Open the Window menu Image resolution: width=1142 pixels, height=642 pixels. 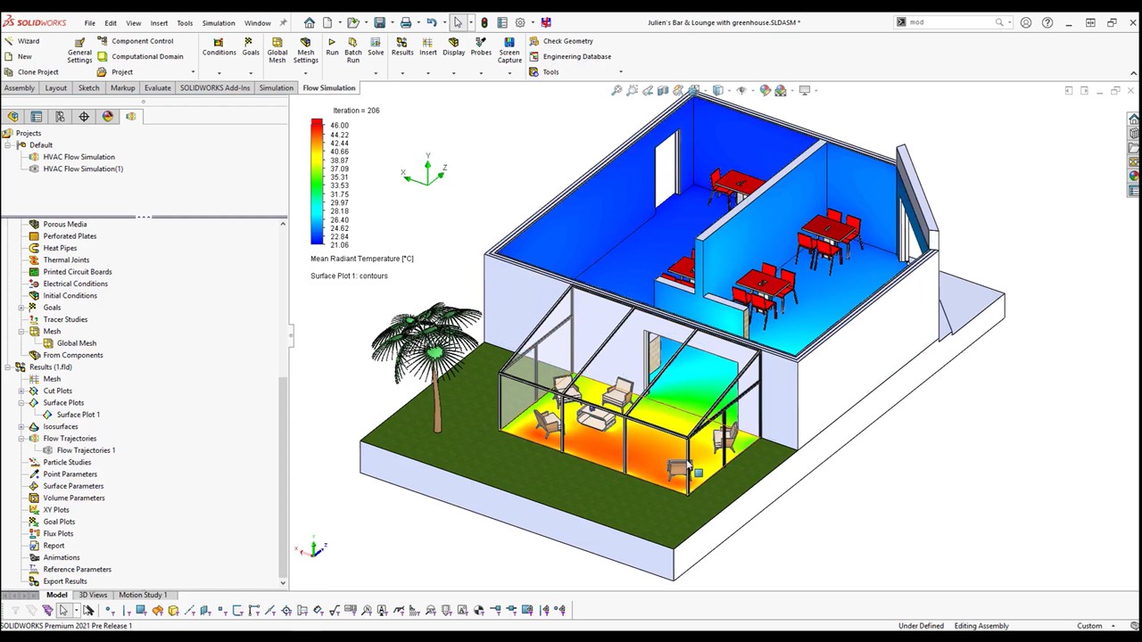(x=257, y=23)
